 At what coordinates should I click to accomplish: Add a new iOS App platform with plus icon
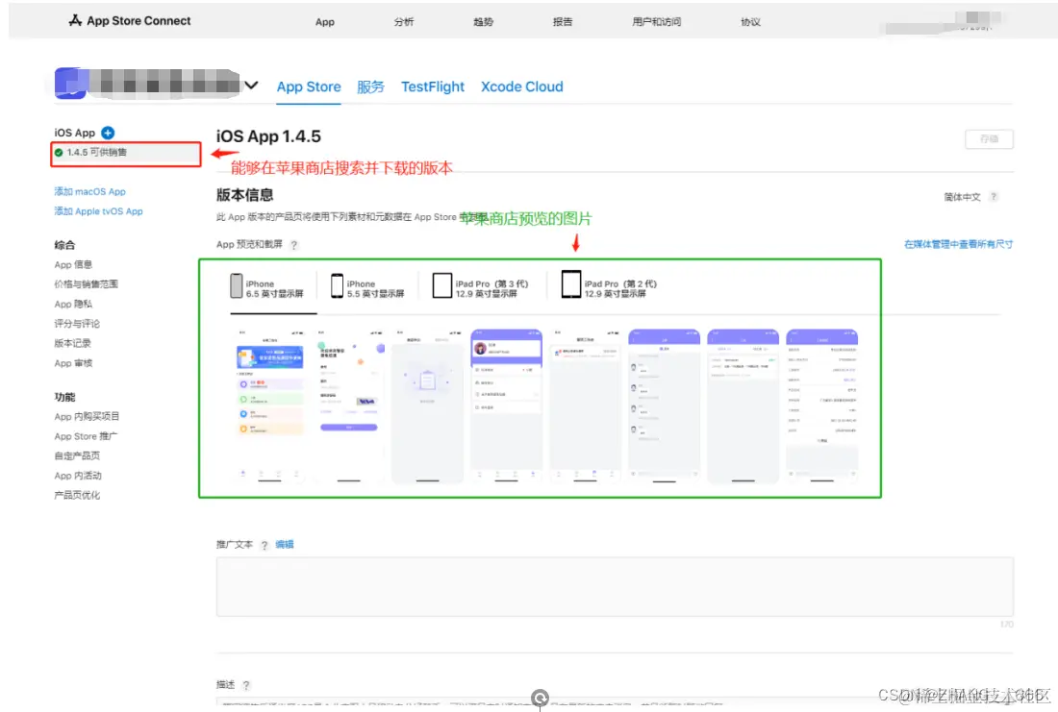[108, 133]
